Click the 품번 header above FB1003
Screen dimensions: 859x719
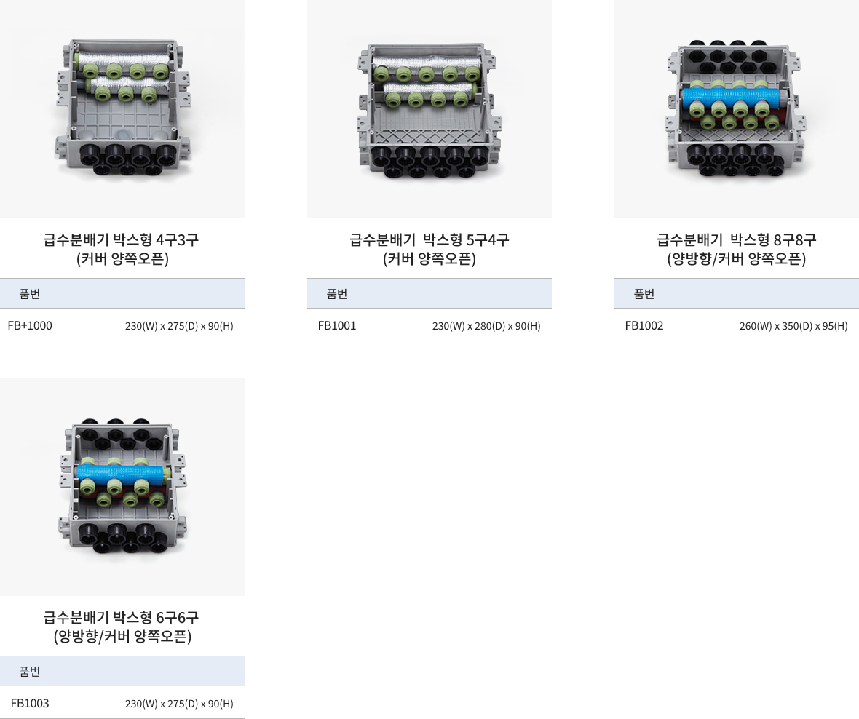pos(30,672)
